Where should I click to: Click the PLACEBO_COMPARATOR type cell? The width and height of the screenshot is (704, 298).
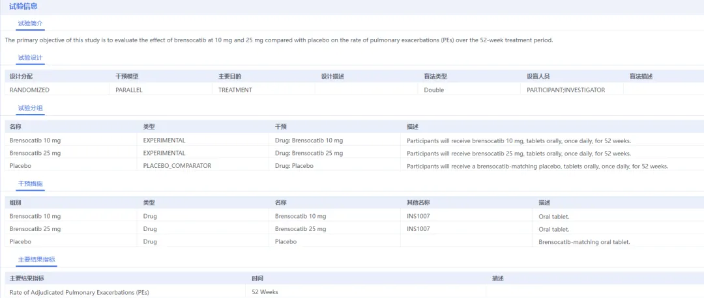coord(177,166)
